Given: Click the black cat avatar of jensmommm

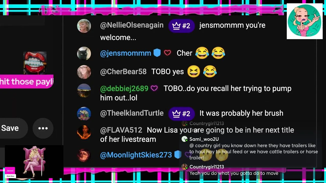Looking at the screenshot, I should pyautogui.click(x=84, y=53).
